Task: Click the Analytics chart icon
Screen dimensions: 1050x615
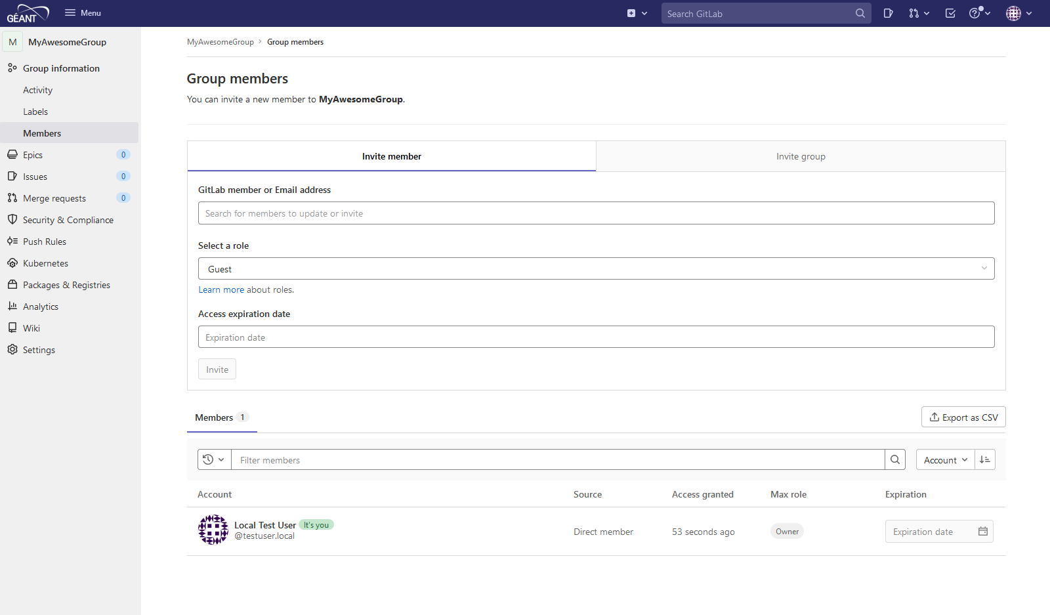Action: pos(12,307)
